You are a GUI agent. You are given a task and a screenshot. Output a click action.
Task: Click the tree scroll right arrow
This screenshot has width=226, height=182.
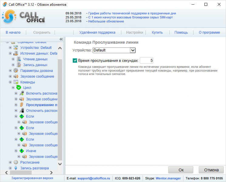[x=51, y=173]
